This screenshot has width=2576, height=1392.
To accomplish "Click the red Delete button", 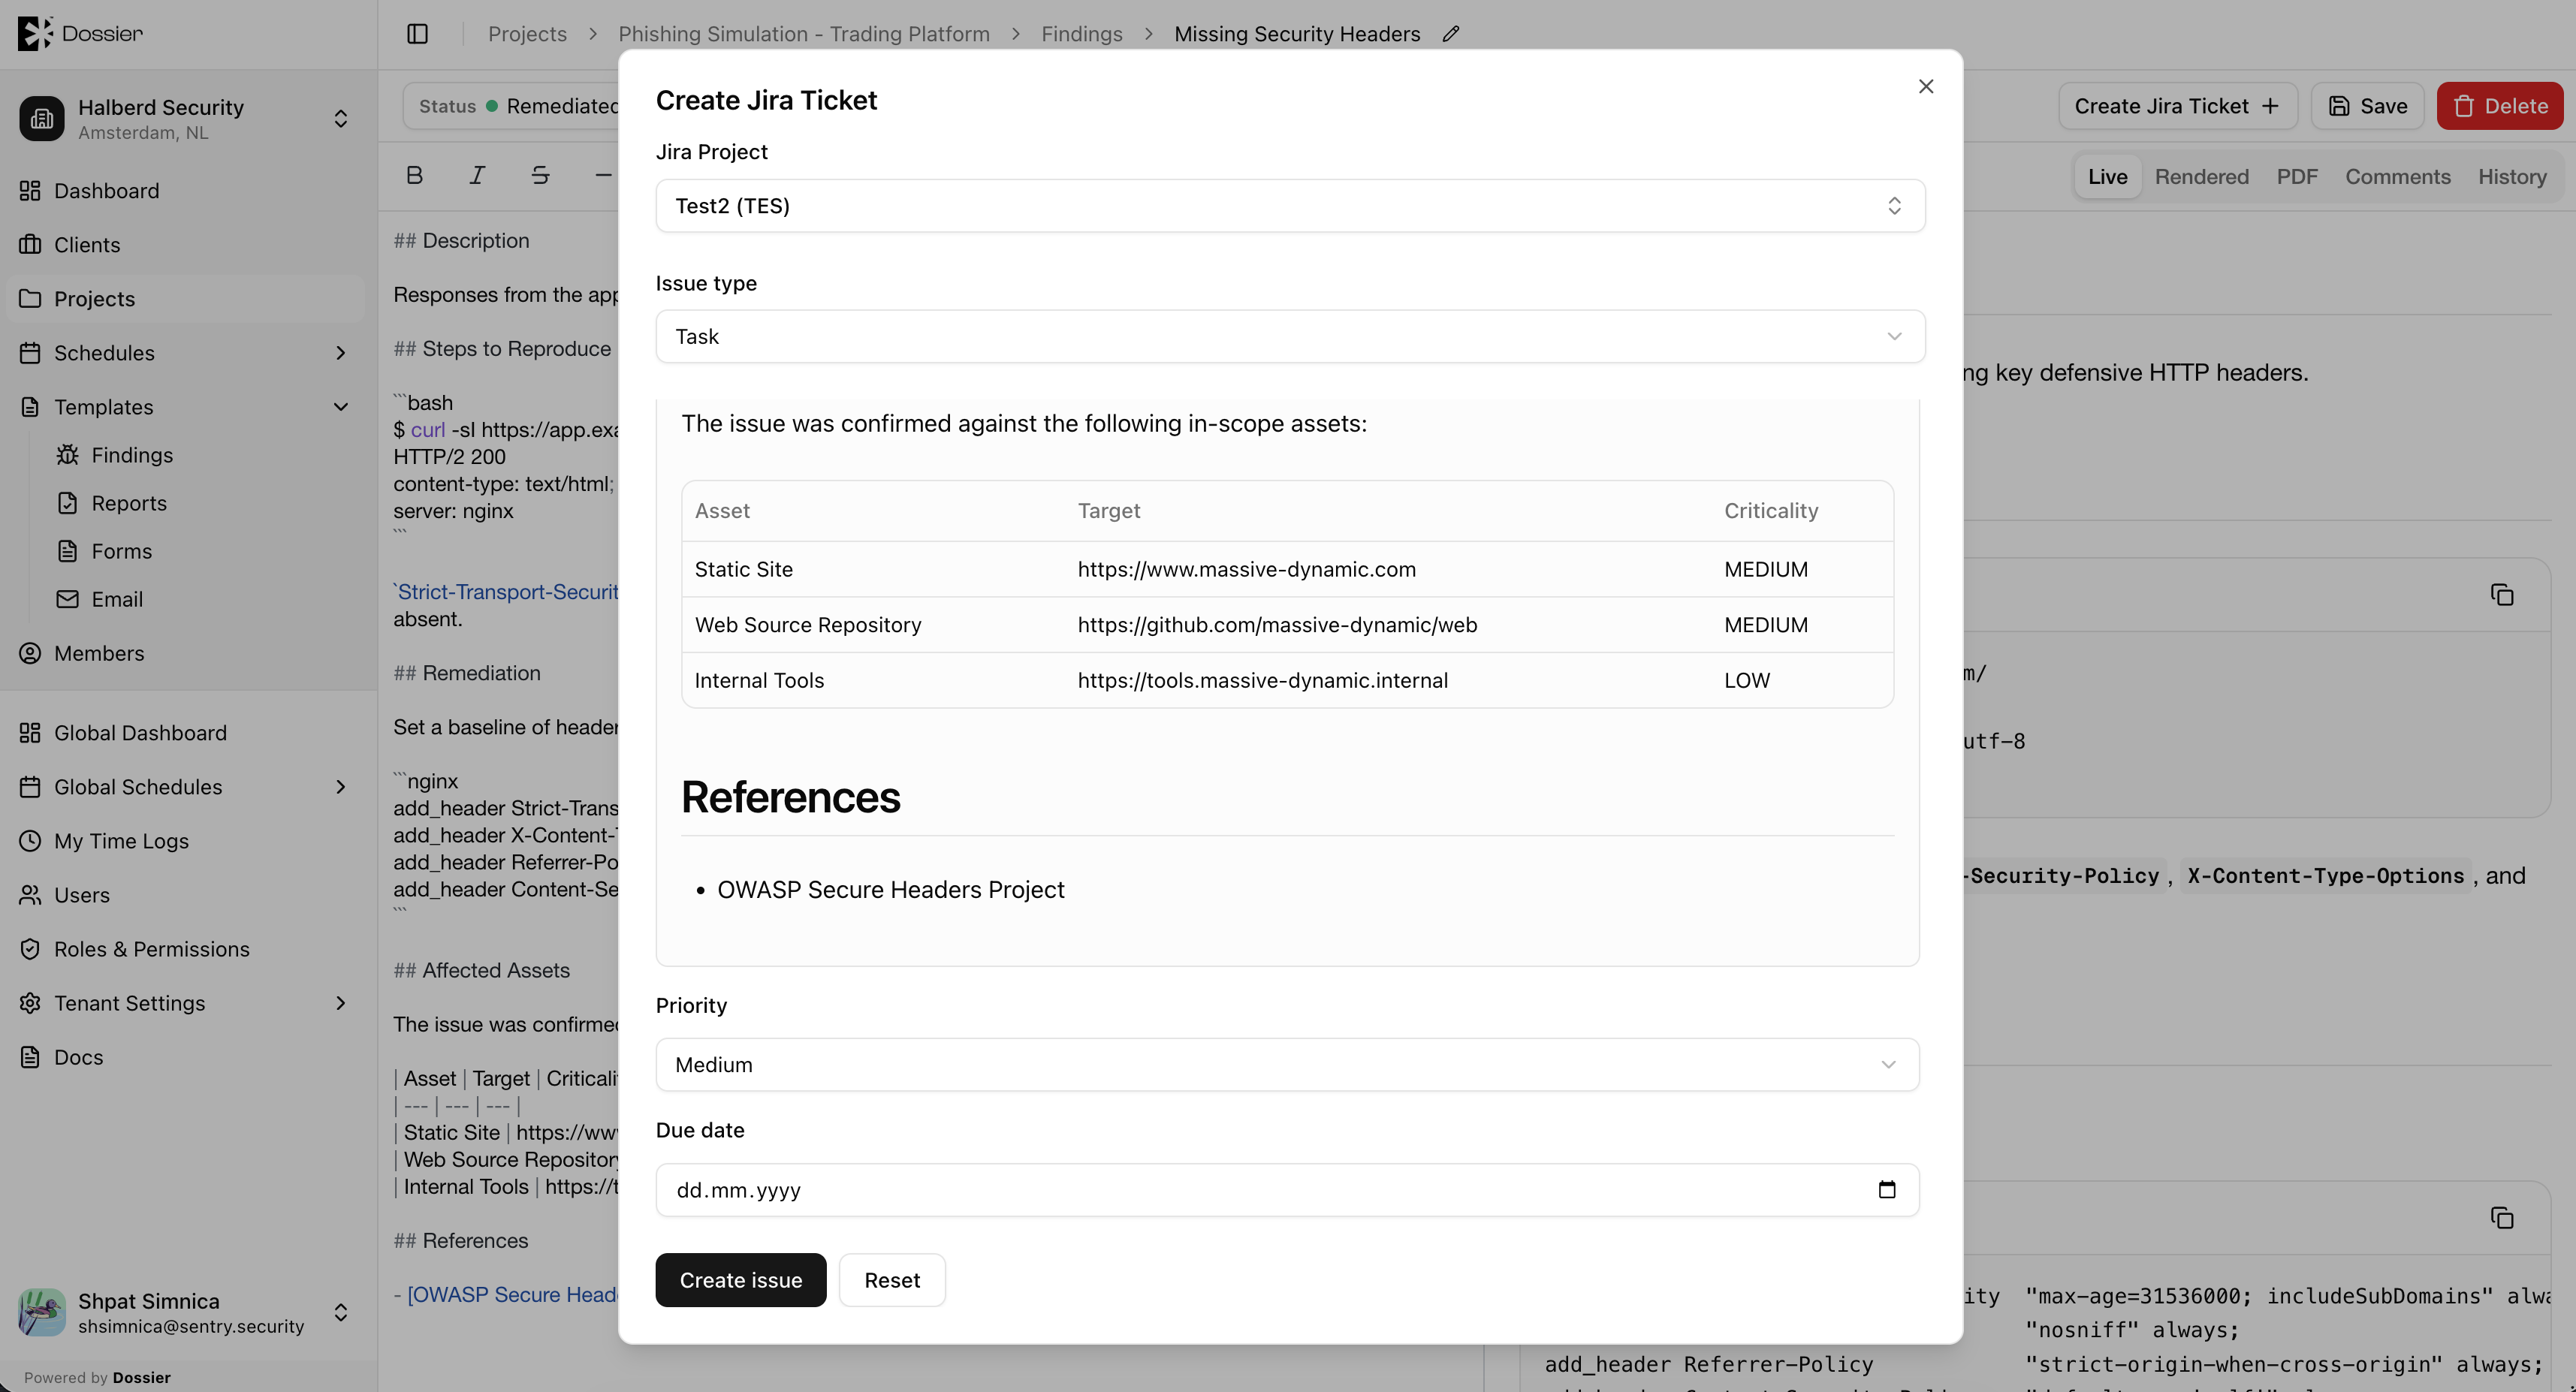I will click(2499, 106).
